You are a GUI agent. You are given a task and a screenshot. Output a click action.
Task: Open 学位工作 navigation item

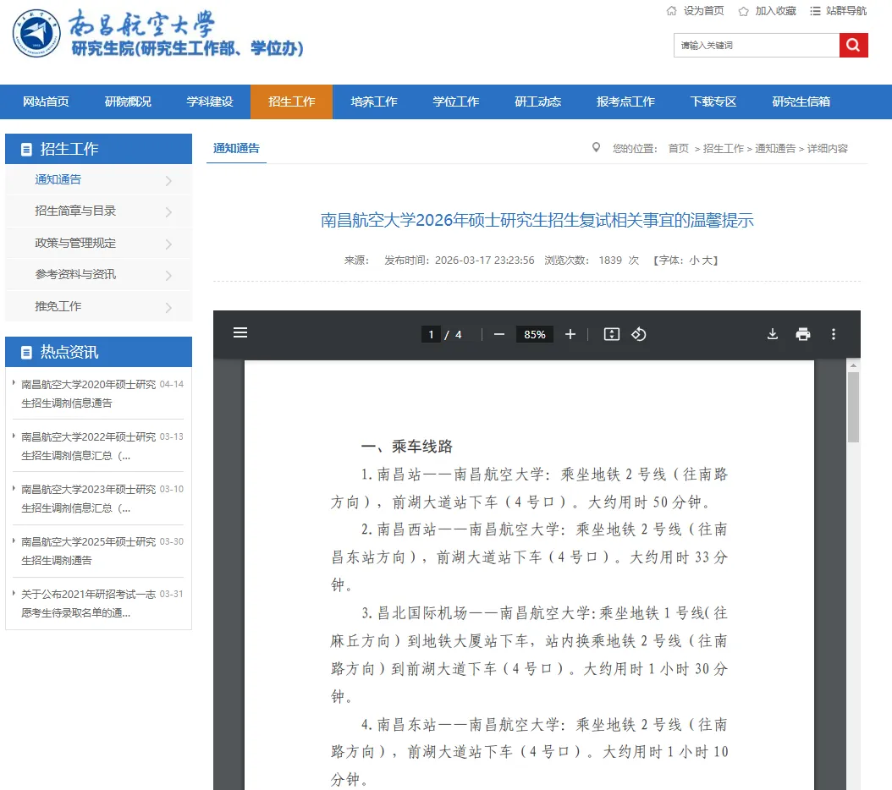coord(455,101)
